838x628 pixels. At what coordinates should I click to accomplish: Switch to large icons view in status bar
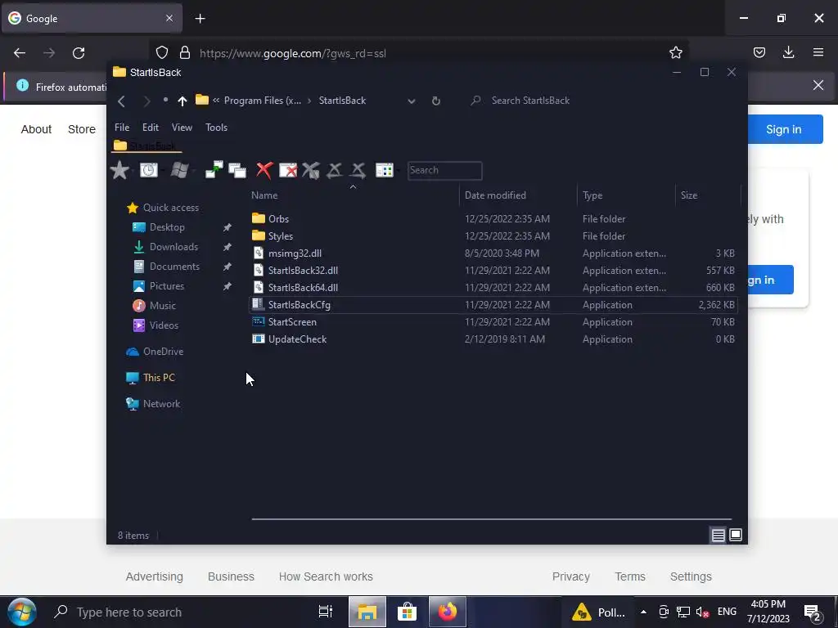coord(736,535)
